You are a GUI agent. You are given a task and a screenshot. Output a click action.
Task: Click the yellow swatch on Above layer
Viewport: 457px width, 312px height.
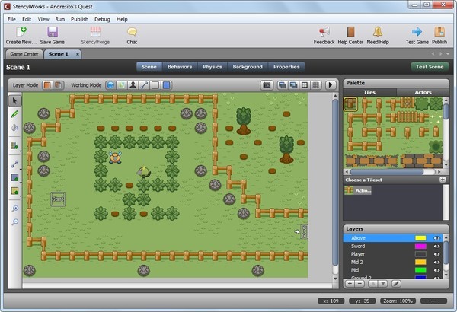pyautogui.click(x=420, y=238)
